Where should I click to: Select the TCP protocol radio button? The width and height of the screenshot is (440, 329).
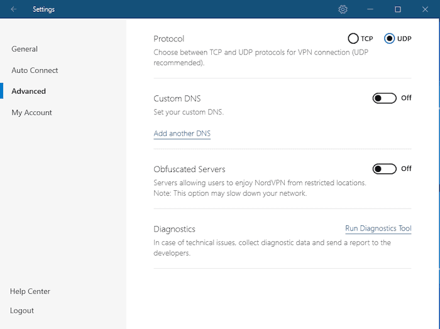[353, 39]
